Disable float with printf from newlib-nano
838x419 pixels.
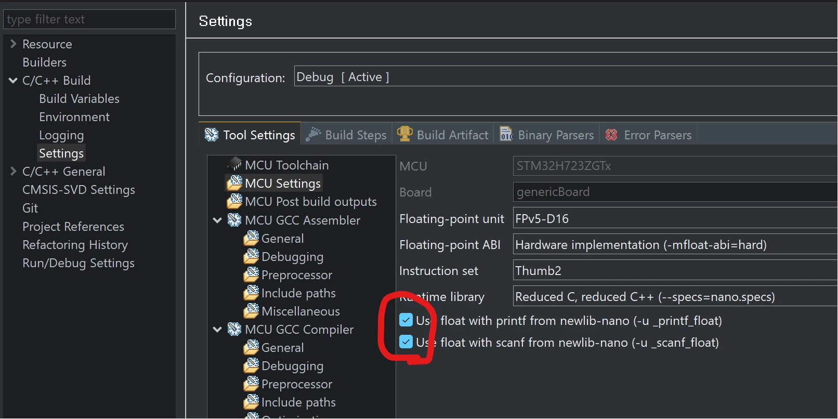[406, 320]
